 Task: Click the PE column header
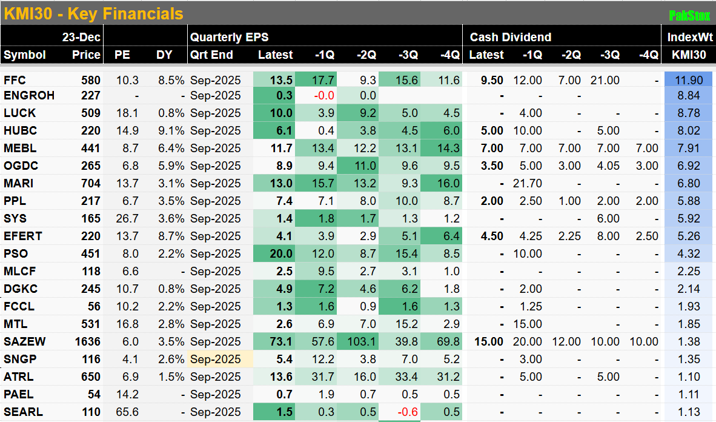pos(122,55)
